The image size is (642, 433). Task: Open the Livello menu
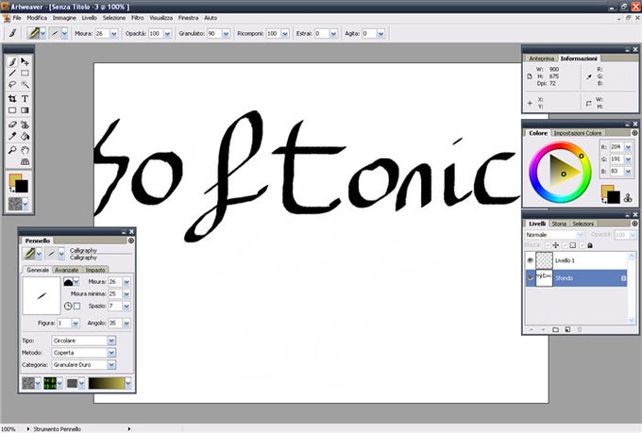click(x=90, y=18)
